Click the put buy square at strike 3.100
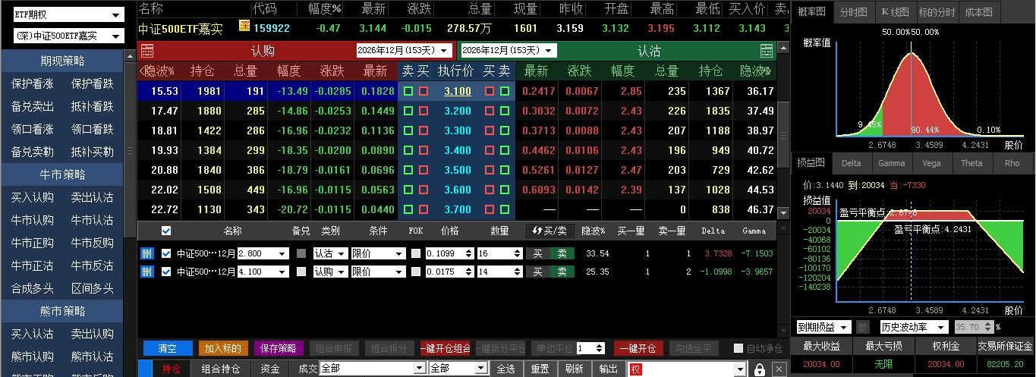1036x377 pixels. click(490, 91)
